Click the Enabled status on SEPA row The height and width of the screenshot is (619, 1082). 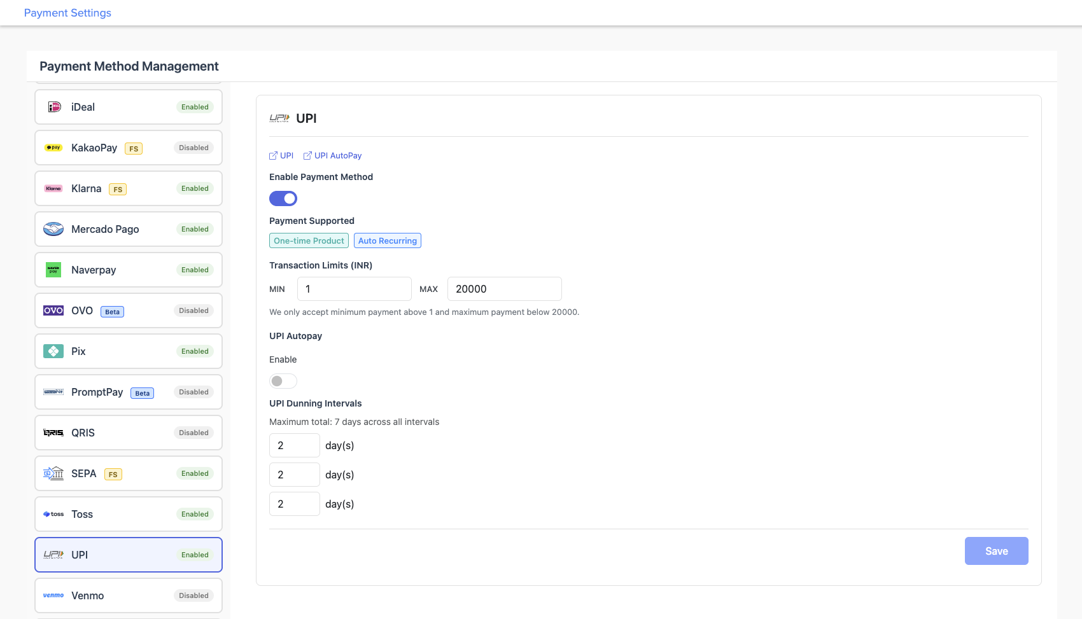click(x=195, y=473)
